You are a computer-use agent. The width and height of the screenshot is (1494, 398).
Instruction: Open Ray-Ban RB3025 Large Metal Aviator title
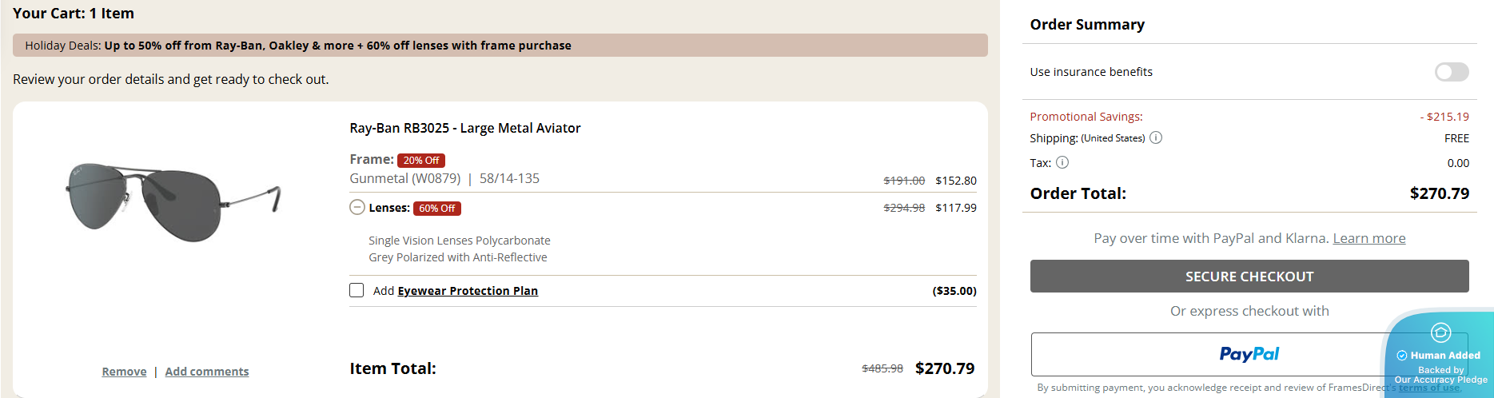click(x=465, y=128)
